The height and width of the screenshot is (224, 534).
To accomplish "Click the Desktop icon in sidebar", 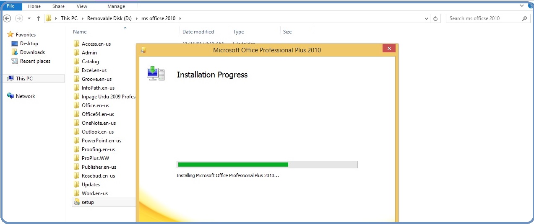I will pos(15,44).
